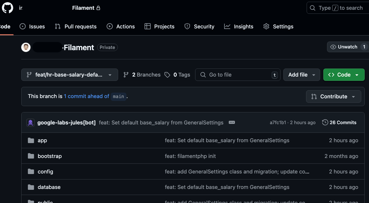View the 2 Branches list
Screen dimensions: 369x203
pos(142,75)
